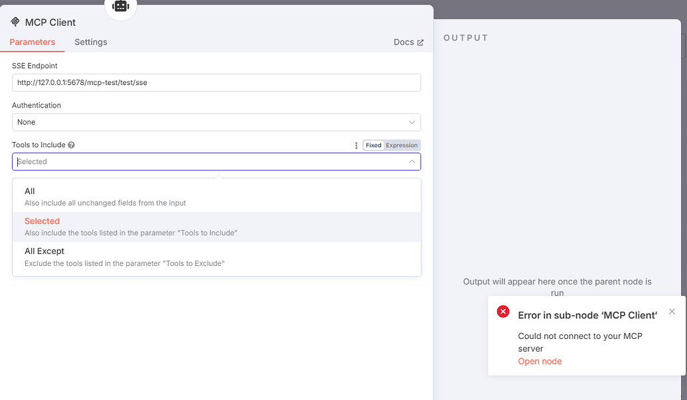Switch the parameter mode to Fixed
The height and width of the screenshot is (400, 687).
click(x=372, y=145)
